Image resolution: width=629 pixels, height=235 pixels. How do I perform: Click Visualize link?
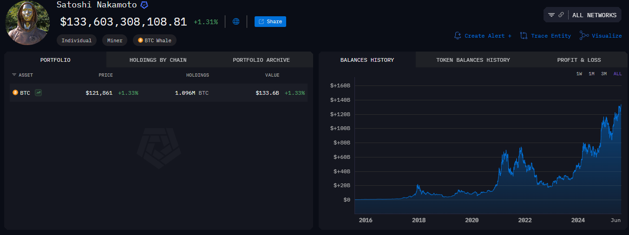coord(607,36)
